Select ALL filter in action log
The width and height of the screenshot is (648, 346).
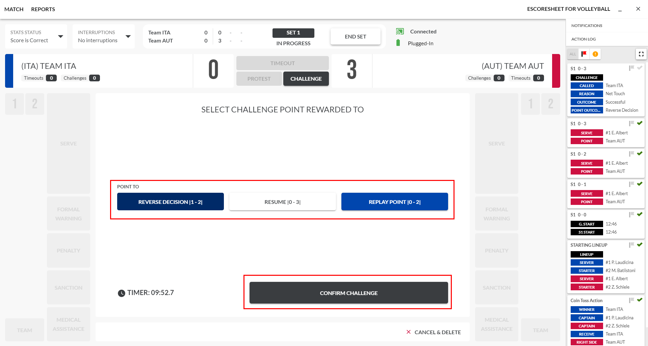click(573, 54)
